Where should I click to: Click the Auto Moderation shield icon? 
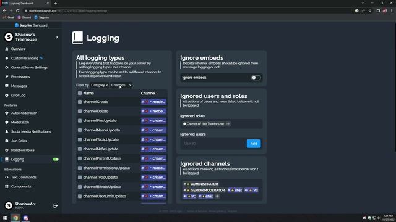pyautogui.click(x=7, y=113)
